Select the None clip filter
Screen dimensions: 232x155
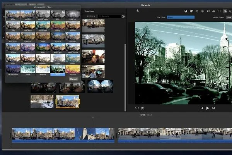pos(13,15)
